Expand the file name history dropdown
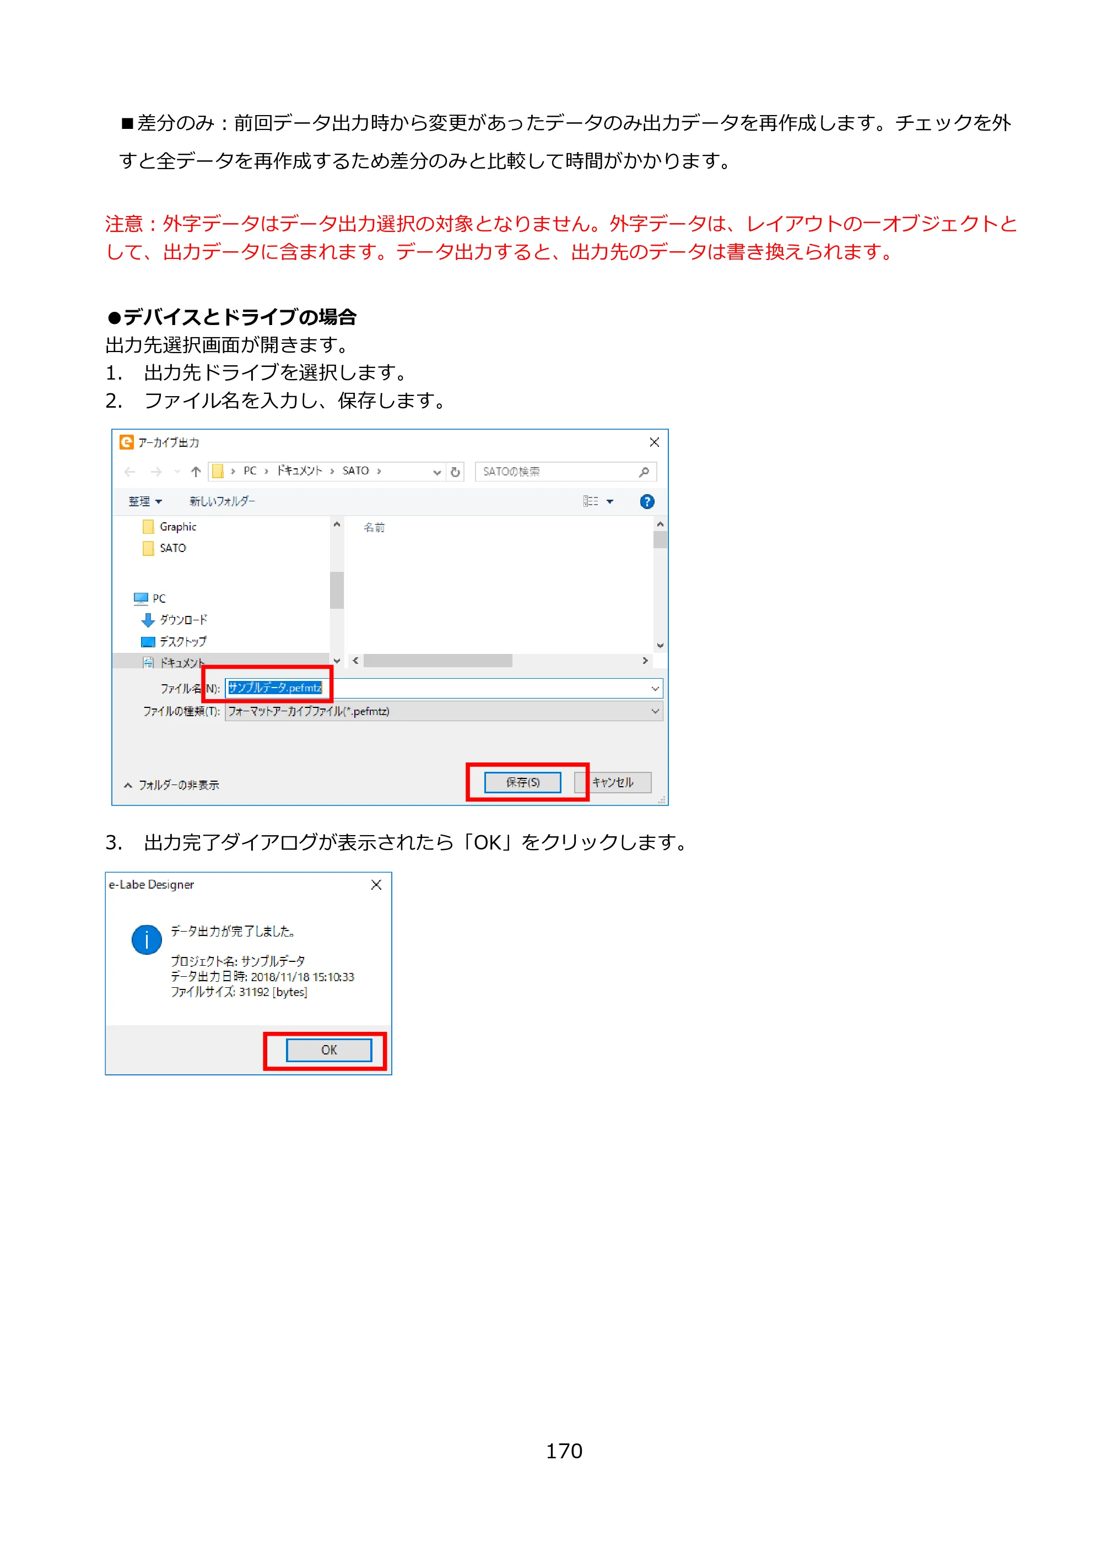The width and height of the screenshot is (1102, 1558). [x=655, y=688]
